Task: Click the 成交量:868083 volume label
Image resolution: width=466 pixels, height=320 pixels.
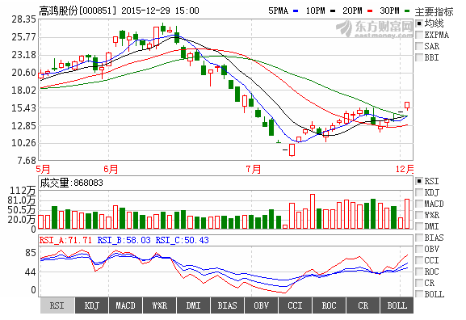Action: click(71, 183)
